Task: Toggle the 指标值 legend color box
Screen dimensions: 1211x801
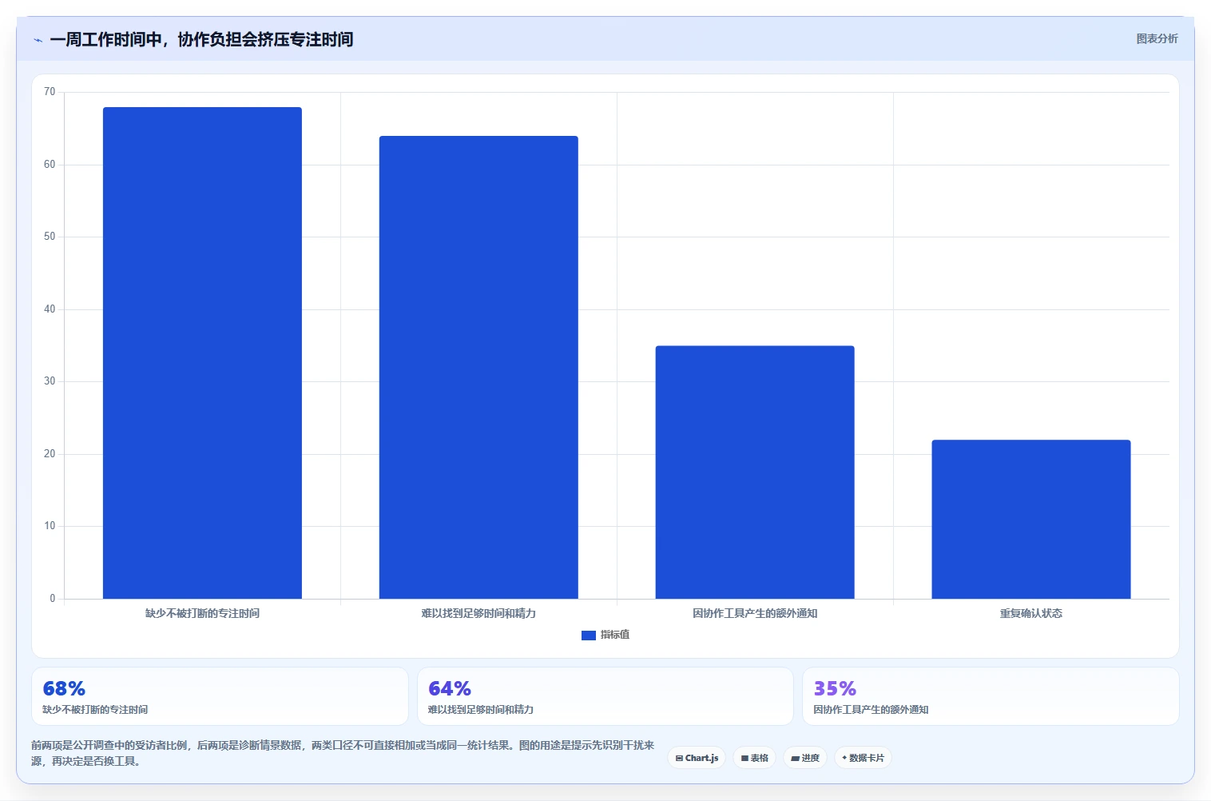Action: (589, 635)
